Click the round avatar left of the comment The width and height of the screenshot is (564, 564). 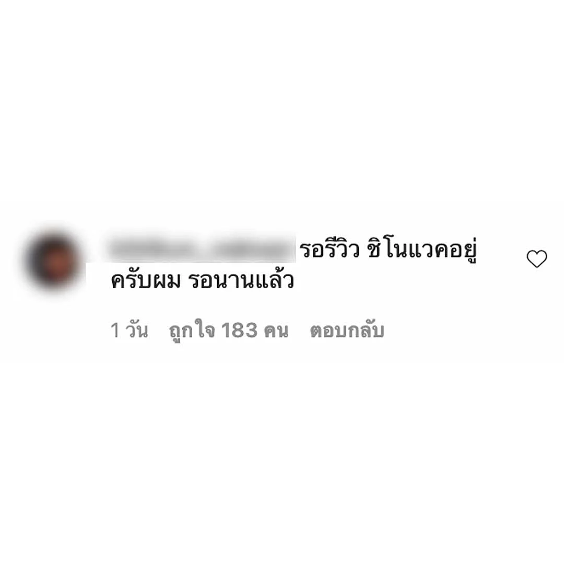pos(54,261)
